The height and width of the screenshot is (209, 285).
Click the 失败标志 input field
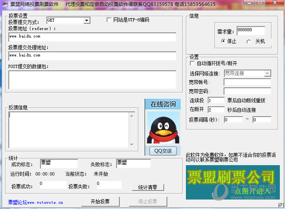pyautogui.click(x=134, y=164)
